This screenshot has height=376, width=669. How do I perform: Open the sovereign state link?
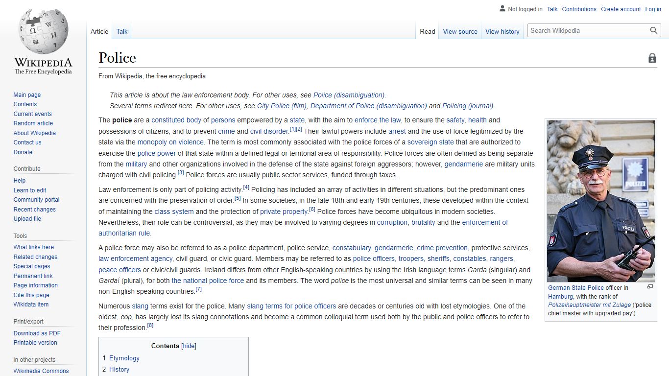430,142
